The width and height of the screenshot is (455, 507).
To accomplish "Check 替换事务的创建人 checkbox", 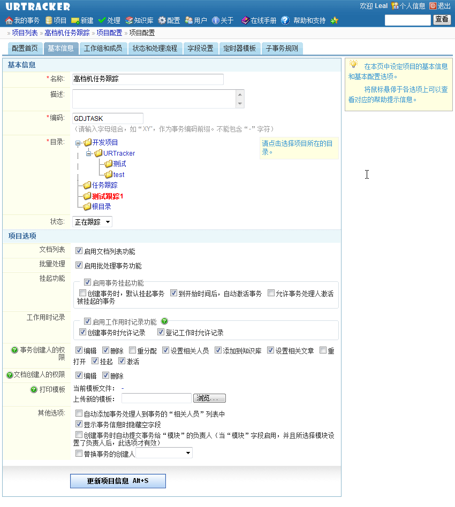I will click(x=79, y=454).
